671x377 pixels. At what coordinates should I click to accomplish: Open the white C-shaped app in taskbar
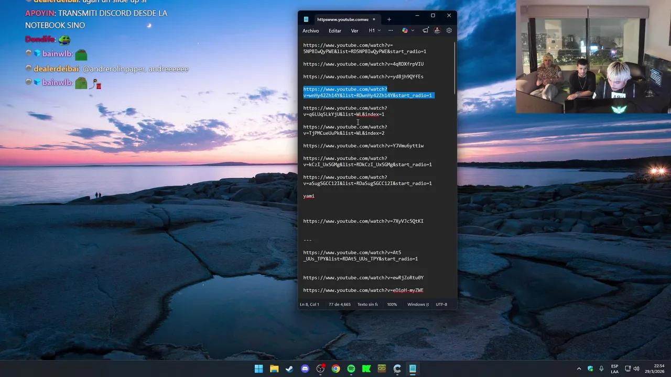[x=397, y=369]
